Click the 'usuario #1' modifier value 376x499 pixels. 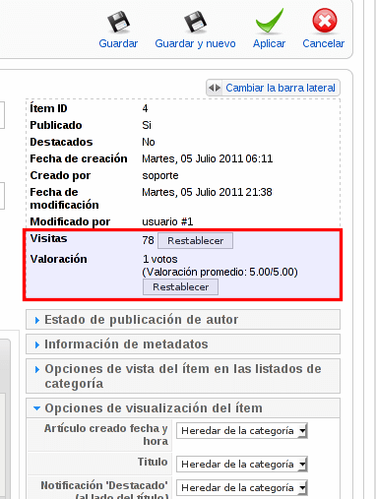pyautogui.click(x=167, y=221)
